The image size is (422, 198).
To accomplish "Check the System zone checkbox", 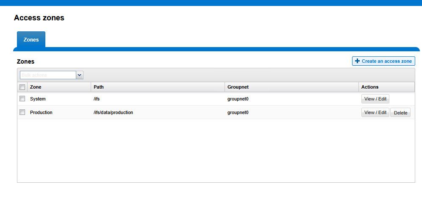I will 22,99.
